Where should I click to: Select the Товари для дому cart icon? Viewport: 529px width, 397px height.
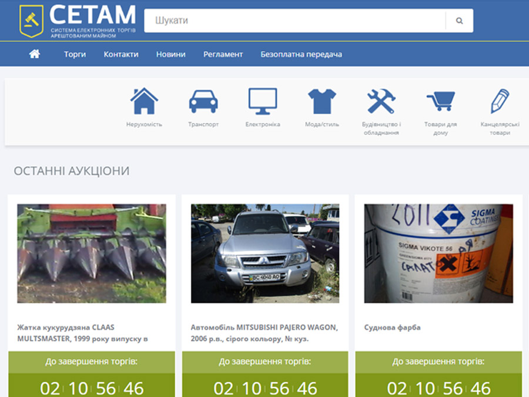pyautogui.click(x=440, y=101)
